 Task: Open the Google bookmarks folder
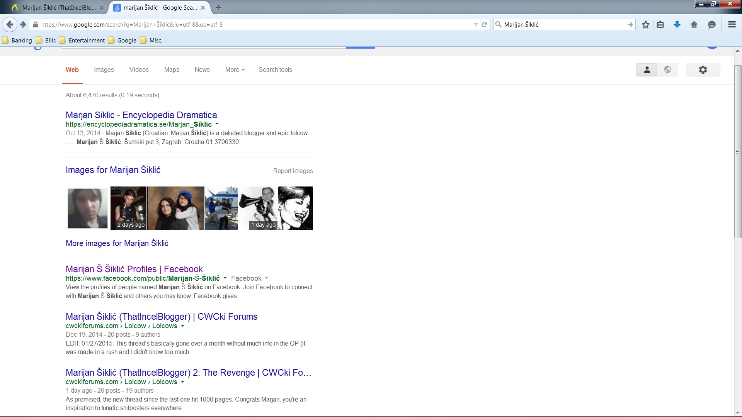coord(123,40)
